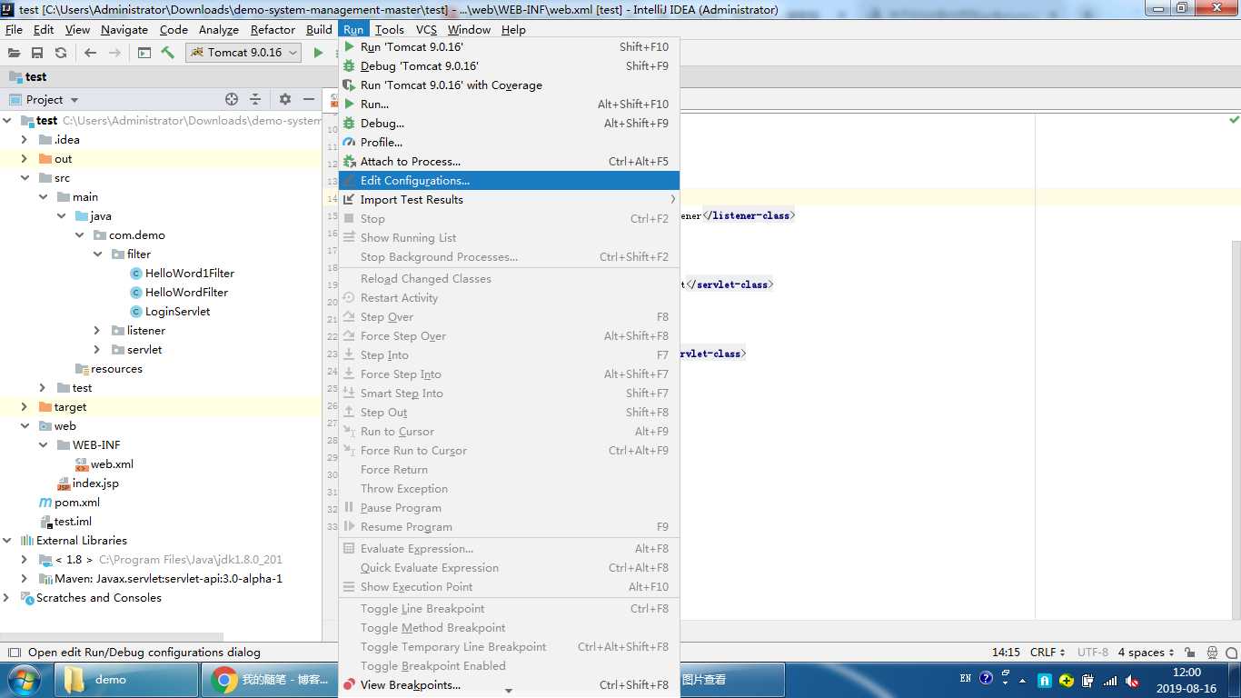Navigate Forward with the right arrow icon
Screen dimensions: 1241x698
pyautogui.click(x=114, y=53)
